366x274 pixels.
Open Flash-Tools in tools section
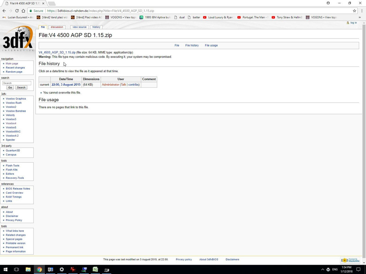pyautogui.click(x=13, y=166)
